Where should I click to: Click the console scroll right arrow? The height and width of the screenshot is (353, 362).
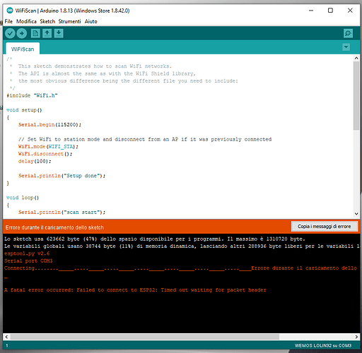point(356,337)
